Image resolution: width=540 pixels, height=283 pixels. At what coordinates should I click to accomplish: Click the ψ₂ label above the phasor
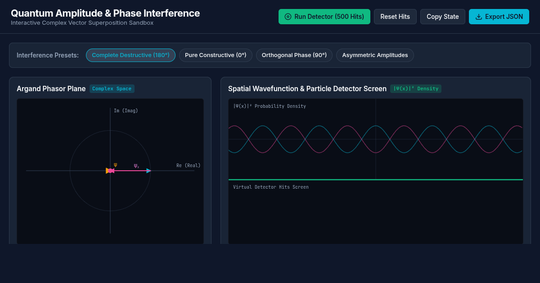(x=136, y=166)
